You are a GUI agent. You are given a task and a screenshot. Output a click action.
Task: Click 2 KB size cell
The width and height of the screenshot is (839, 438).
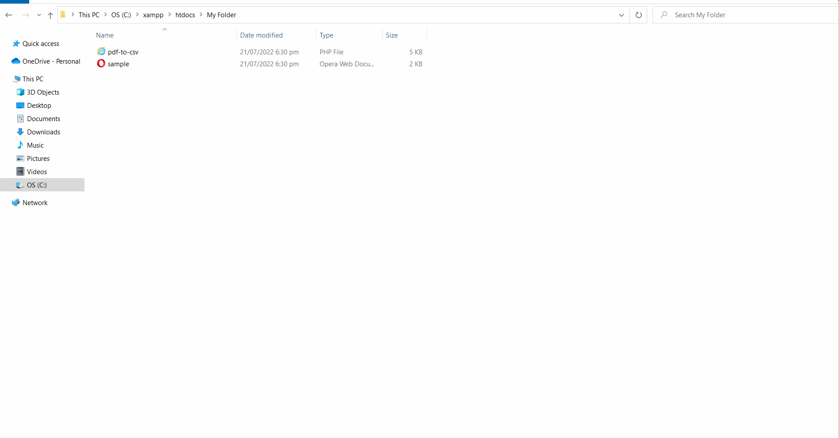[416, 64]
